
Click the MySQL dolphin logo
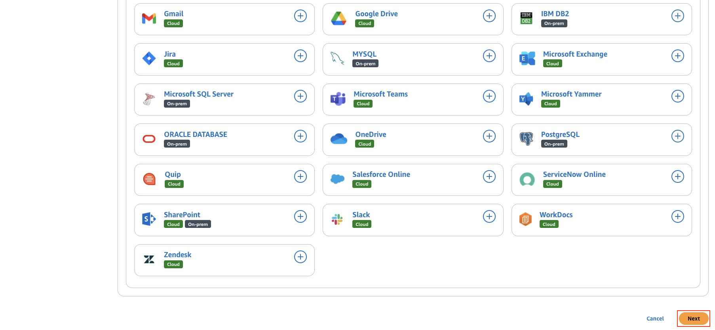(337, 59)
